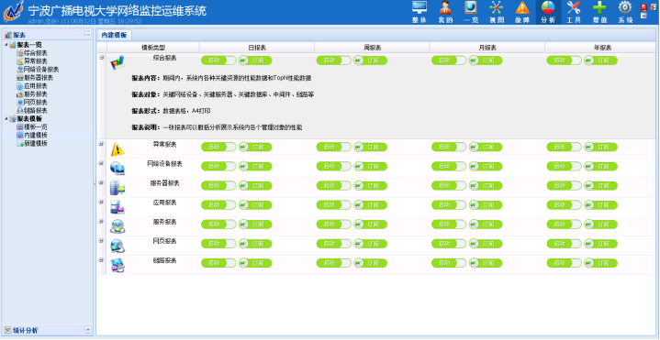The width and height of the screenshot is (660, 340).
Task: Toggle the 启动 switch for 服务器报表 daily report
Action: 218,186
